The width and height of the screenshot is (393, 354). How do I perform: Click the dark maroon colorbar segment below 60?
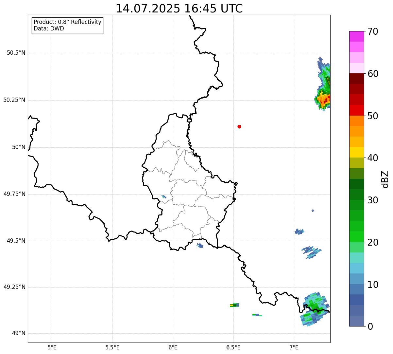(356, 79)
